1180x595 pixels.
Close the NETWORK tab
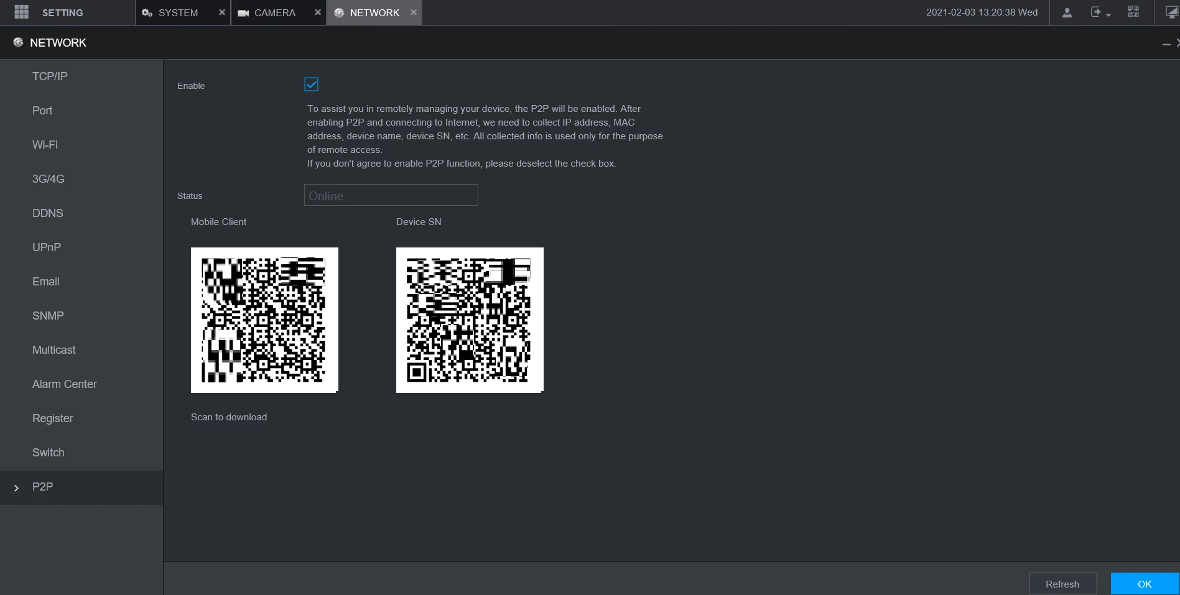click(x=414, y=12)
